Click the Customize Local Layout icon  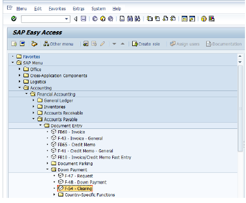[211, 19]
